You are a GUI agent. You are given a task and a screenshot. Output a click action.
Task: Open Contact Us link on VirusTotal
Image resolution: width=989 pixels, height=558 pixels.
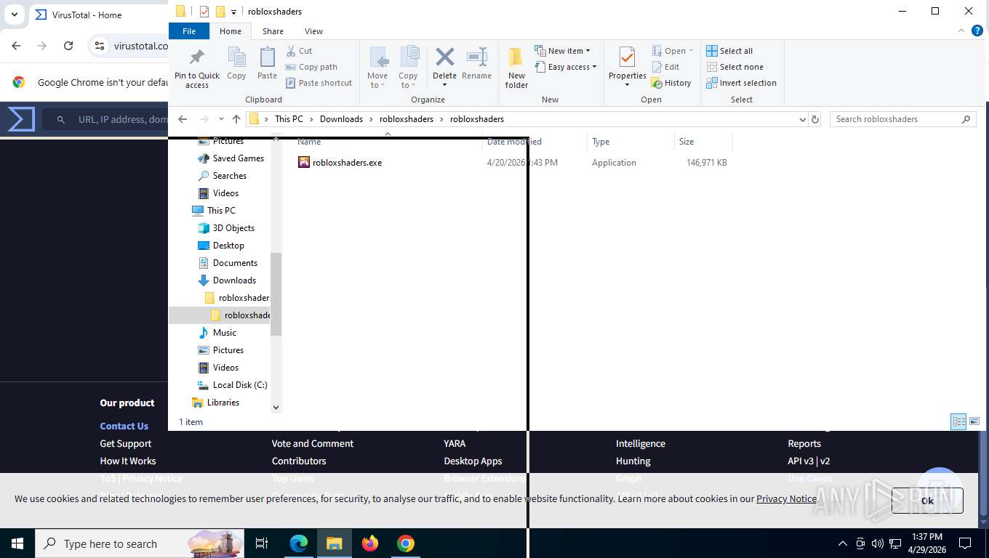[124, 426]
